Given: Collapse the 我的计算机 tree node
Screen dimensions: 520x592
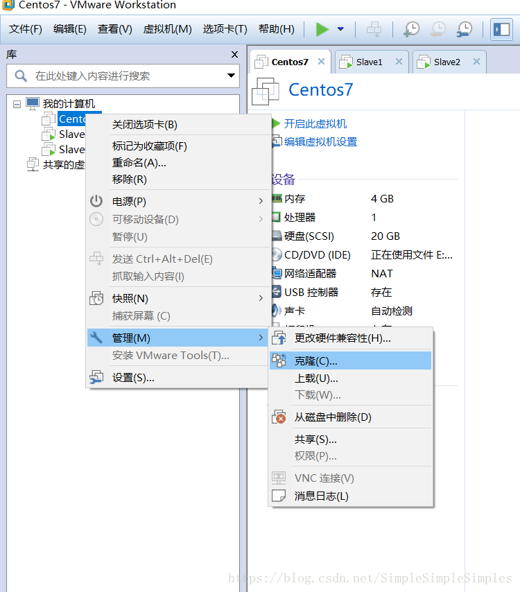Looking at the screenshot, I should click(x=17, y=104).
